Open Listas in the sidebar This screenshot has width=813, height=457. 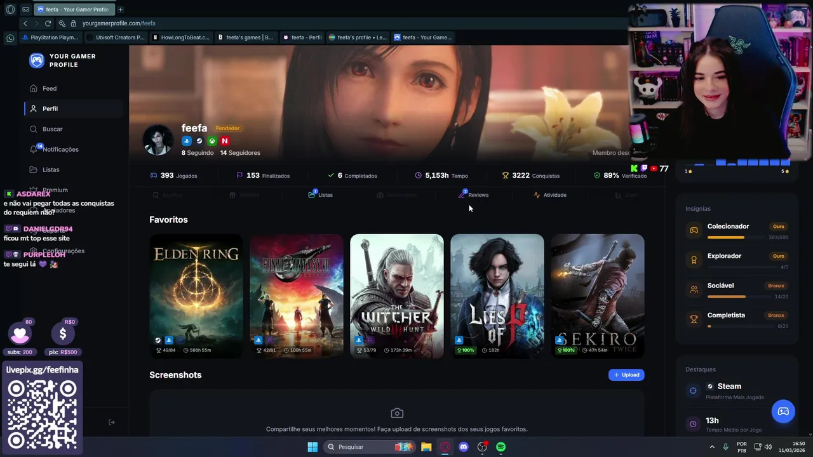(44, 169)
